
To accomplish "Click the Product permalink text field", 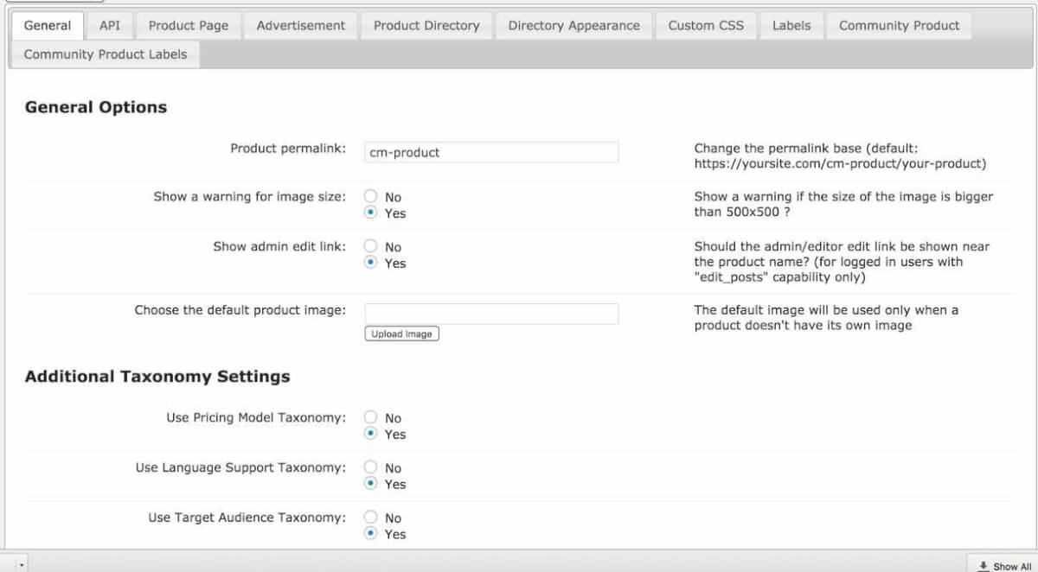I will [490, 152].
